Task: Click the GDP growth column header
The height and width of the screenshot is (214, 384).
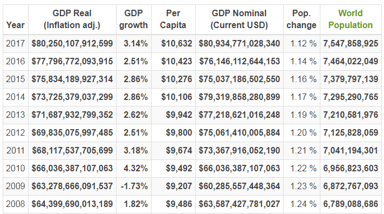Action: (x=133, y=19)
